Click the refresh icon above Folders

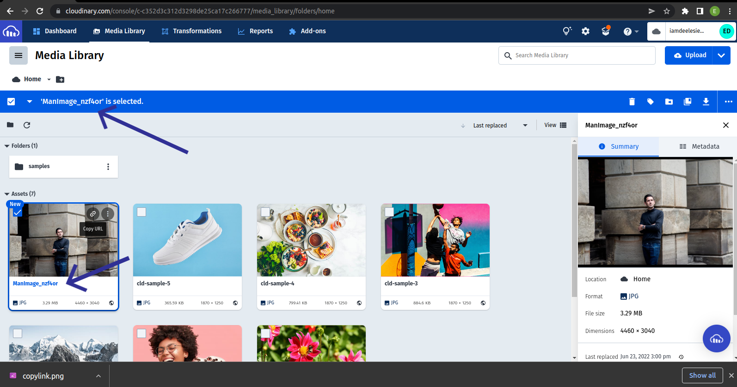[27, 125]
